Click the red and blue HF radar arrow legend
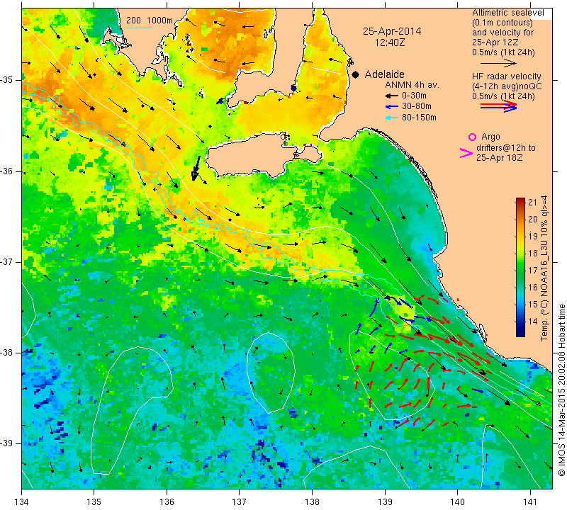Image resolution: width=567 pixels, height=510 pixels. [499, 106]
